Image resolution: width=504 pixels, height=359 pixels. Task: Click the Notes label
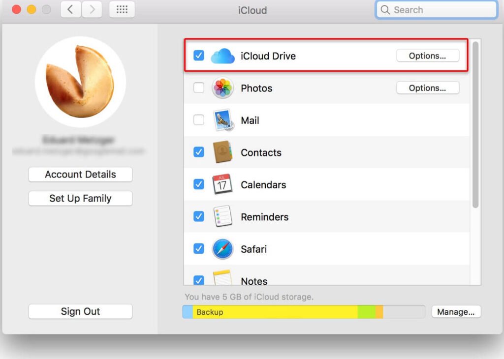click(254, 281)
